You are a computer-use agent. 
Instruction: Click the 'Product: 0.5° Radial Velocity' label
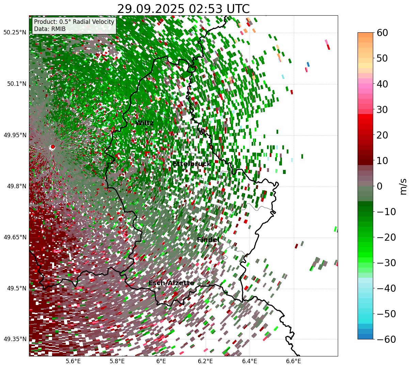click(x=74, y=22)
